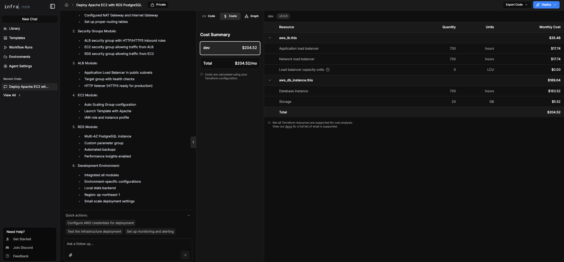Click the home icon in breadcrumb
The image size is (564, 262).
click(66, 5)
